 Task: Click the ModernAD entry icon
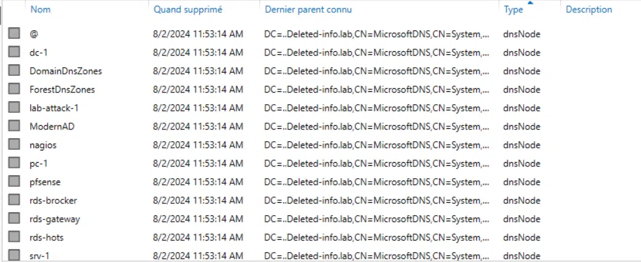point(14,126)
